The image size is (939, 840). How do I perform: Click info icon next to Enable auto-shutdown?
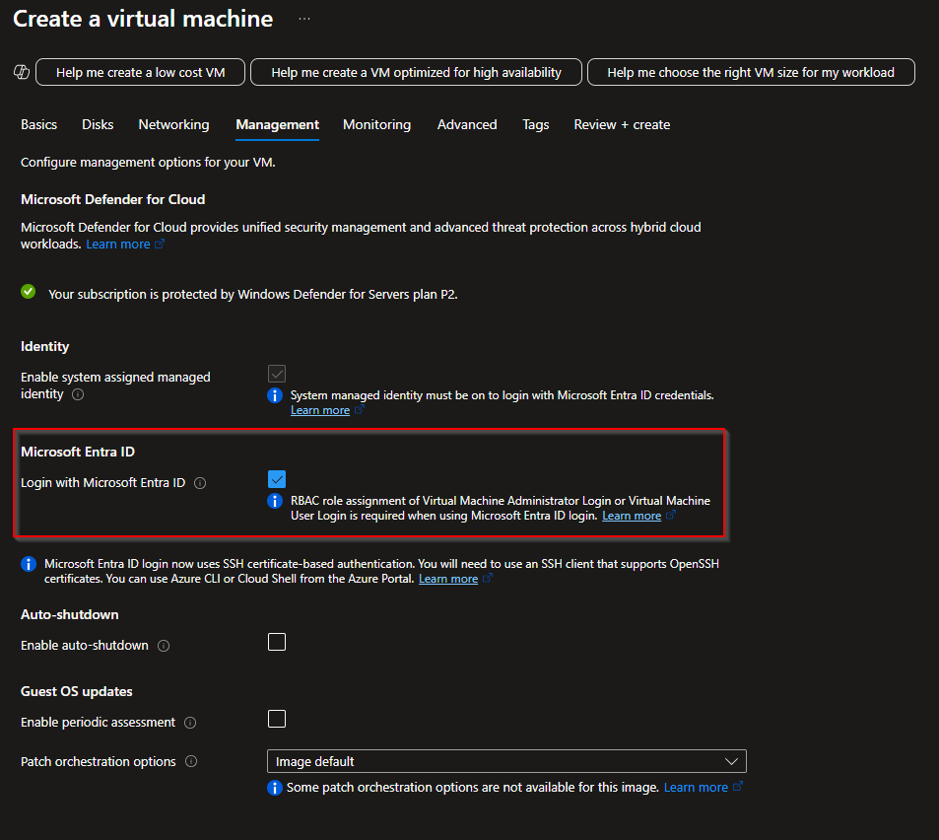point(164,646)
